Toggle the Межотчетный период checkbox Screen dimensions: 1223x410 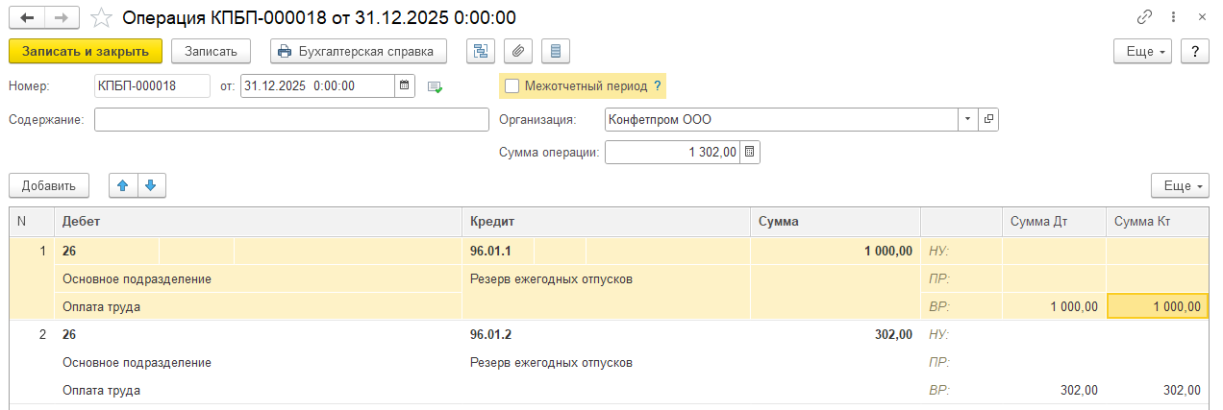512,85
